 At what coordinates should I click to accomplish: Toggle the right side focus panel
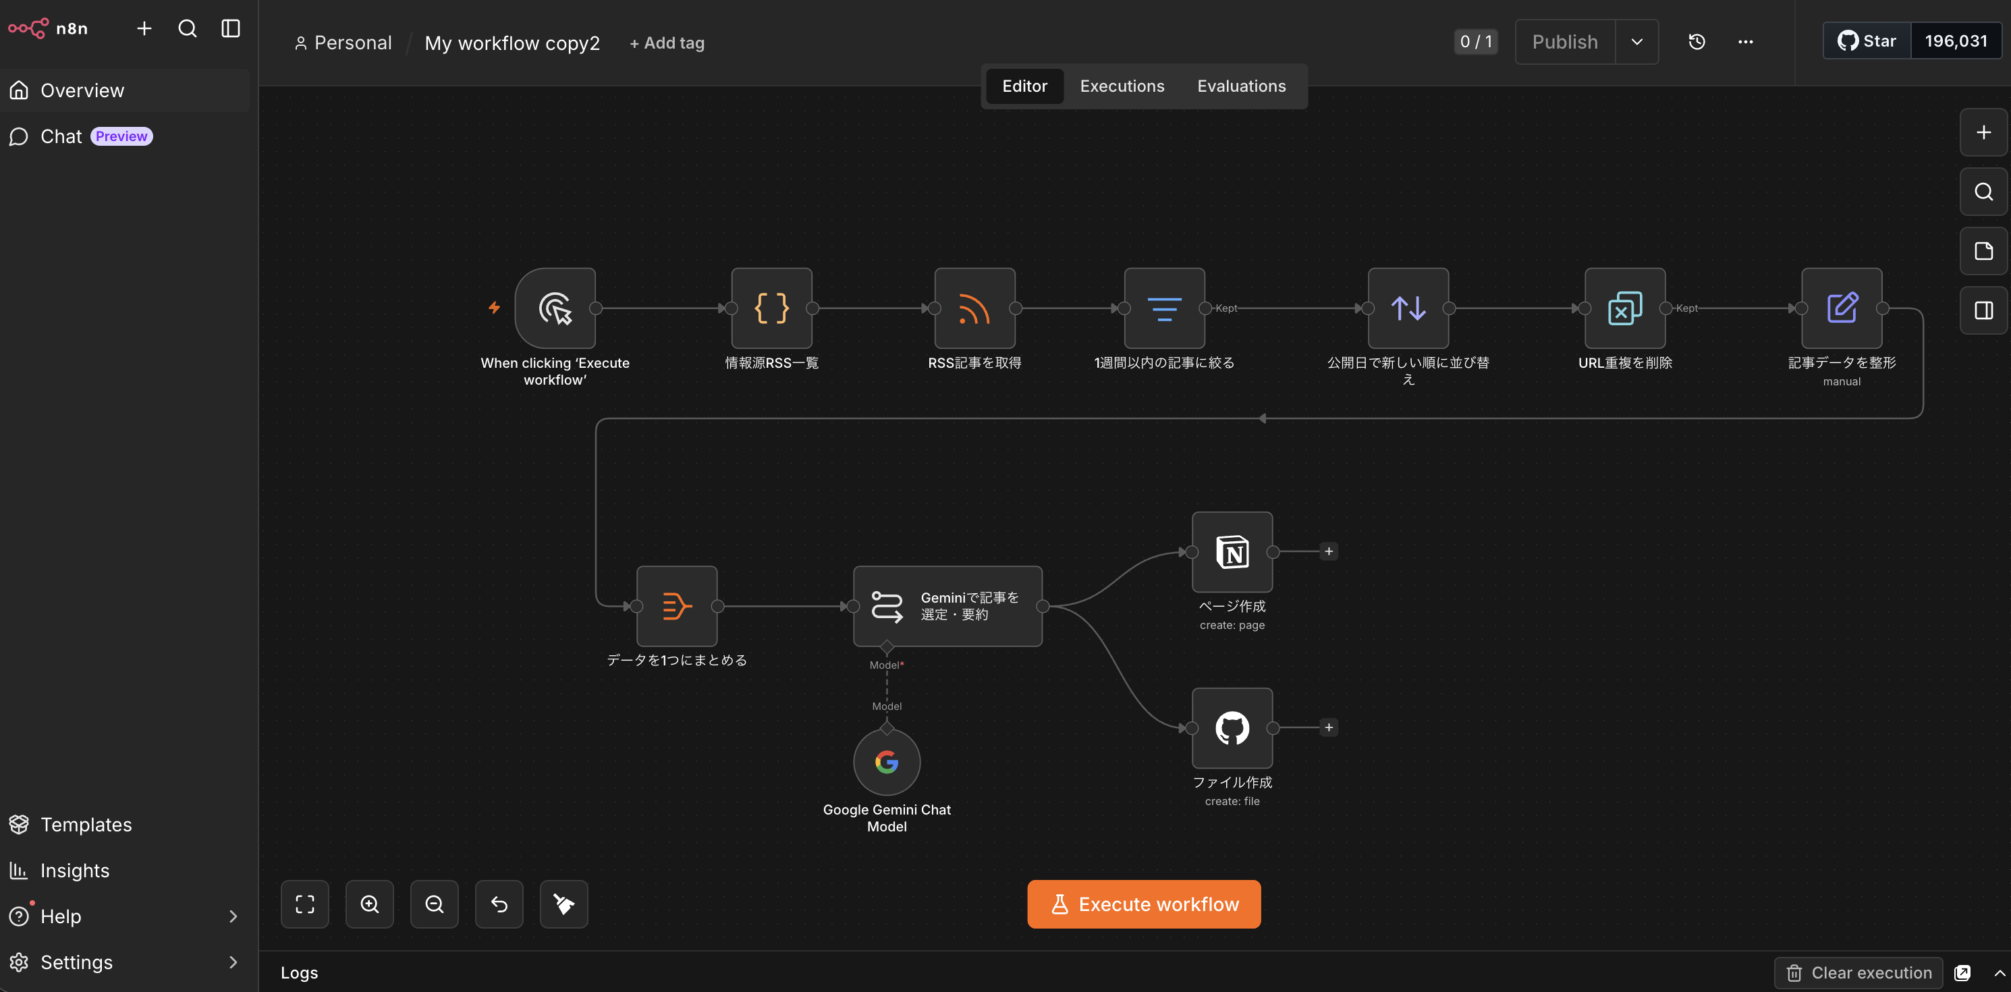[x=1983, y=310]
